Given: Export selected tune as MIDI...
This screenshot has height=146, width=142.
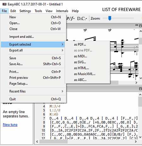Looking at the screenshot, I should tap(87, 56).
